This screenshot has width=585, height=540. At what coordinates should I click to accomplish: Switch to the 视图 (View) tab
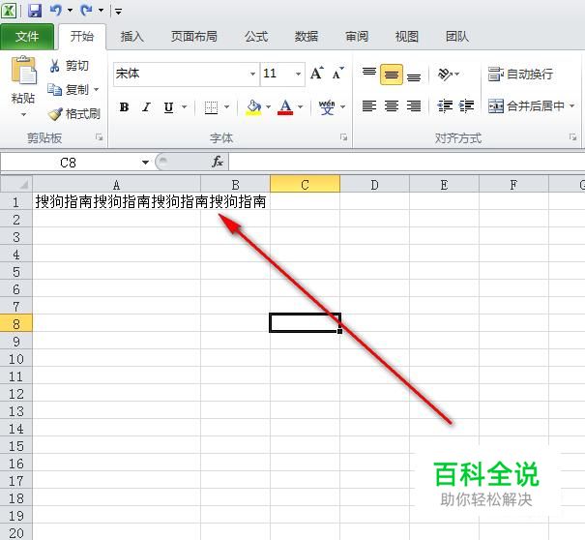click(x=407, y=37)
